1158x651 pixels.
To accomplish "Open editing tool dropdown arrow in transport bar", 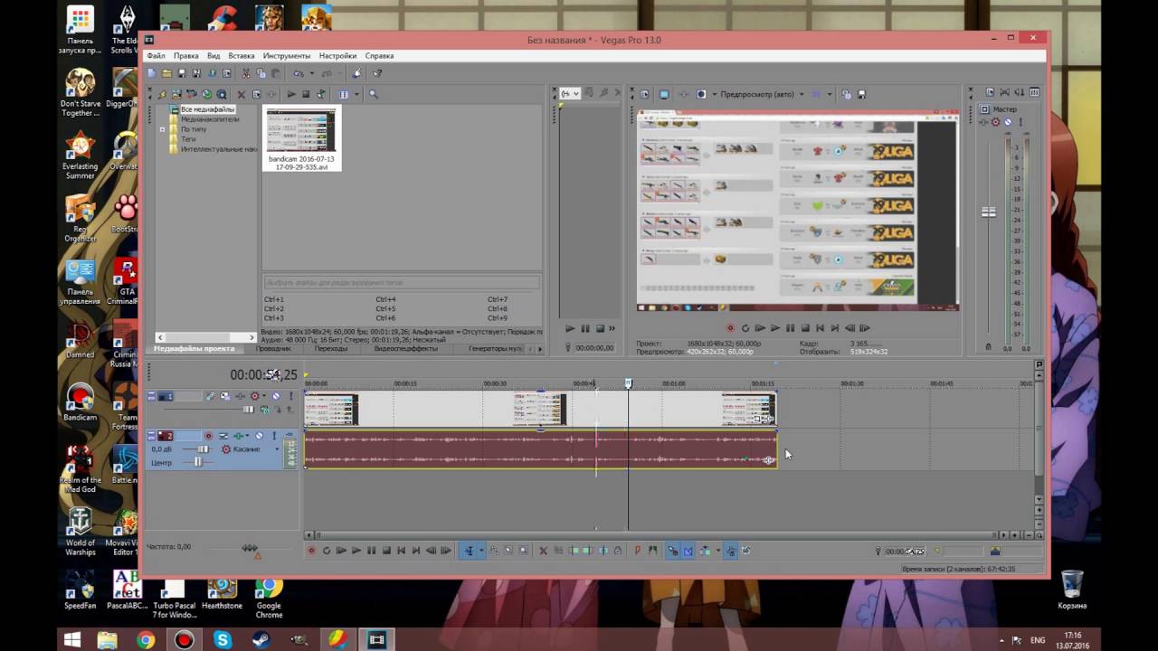I will pos(481,550).
